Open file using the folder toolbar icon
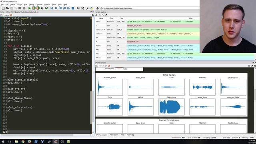This screenshot has height=144, width=256. [x=7, y=8]
